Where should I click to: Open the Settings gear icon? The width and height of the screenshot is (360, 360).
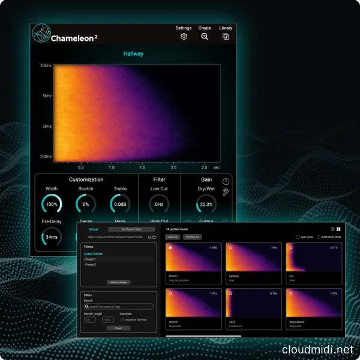coord(184,37)
